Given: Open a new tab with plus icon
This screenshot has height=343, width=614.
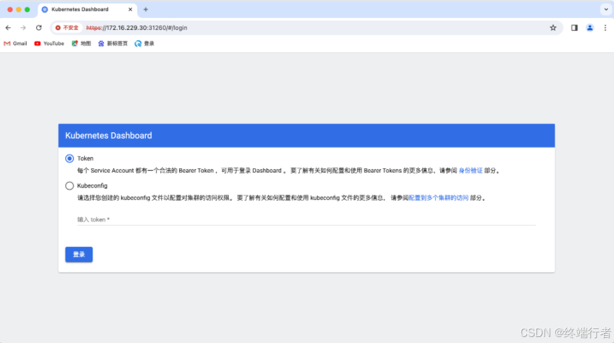Looking at the screenshot, I should [146, 9].
